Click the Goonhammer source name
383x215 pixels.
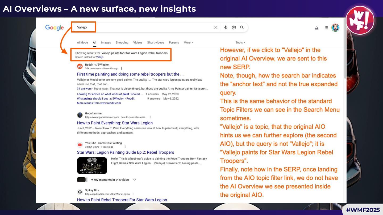coord(94,113)
